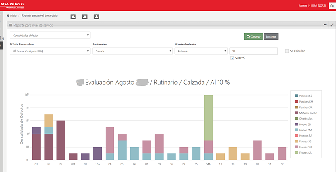The height and width of the screenshot is (172, 336).
Task: Open the Parámetro dropdown showing Calzada
Action: pyautogui.click(x=132, y=51)
